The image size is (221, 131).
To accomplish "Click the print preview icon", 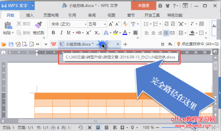I will (x=32, y=44).
